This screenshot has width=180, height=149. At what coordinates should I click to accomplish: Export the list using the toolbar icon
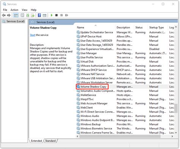pos(33,15)
